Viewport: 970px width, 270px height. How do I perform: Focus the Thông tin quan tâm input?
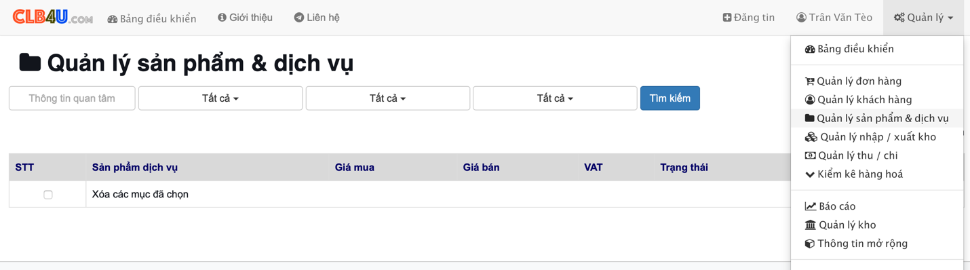click(72, 98)
